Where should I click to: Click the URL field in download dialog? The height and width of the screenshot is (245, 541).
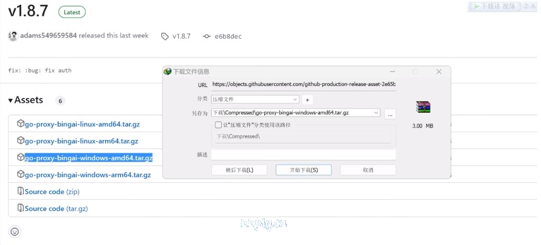point(304,84)
